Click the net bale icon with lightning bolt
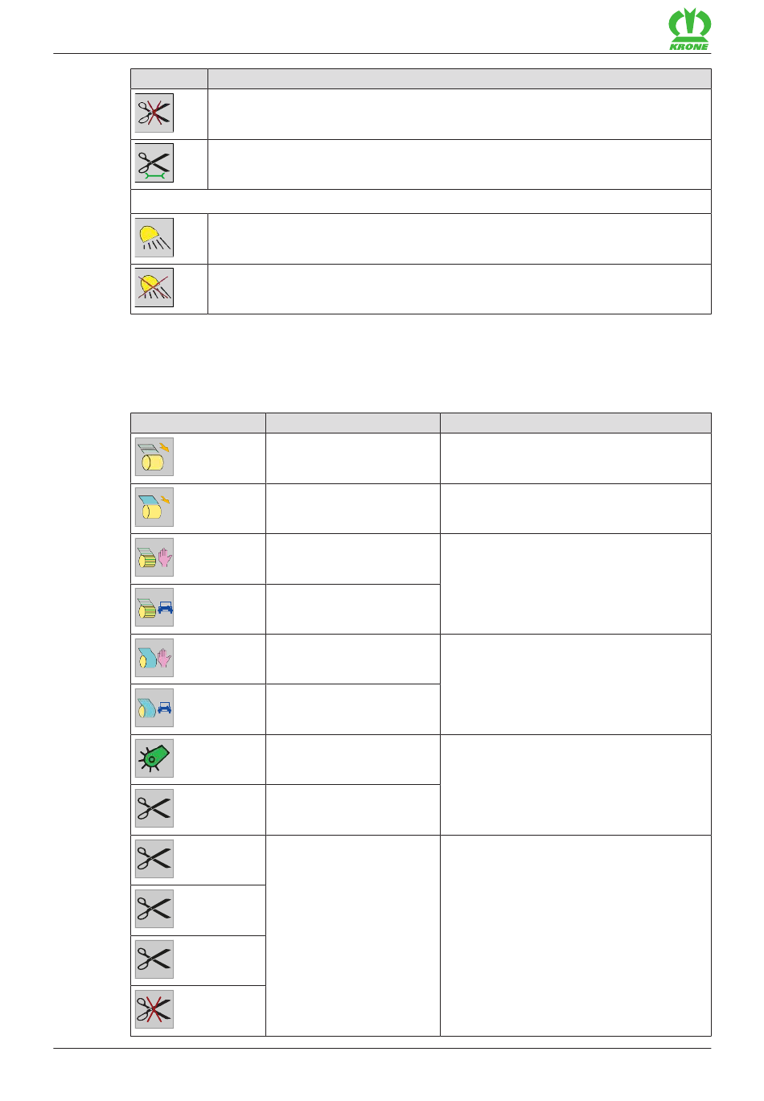 [154, 457]
